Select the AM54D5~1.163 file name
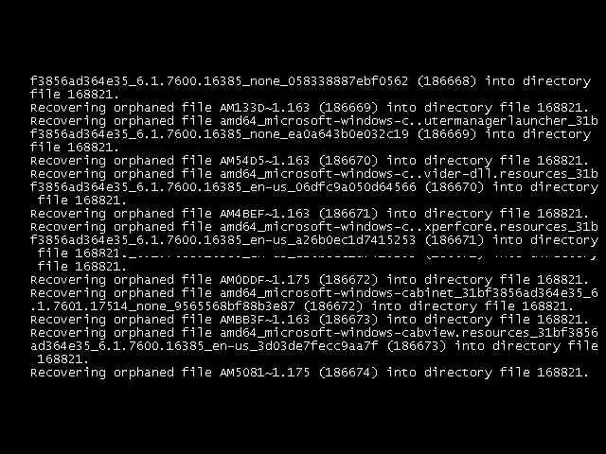The image size is (606, 454). tap(265, 160)
